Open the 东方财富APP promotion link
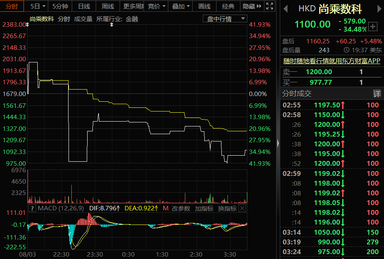The image size is (384, 259). pos(332,61)
